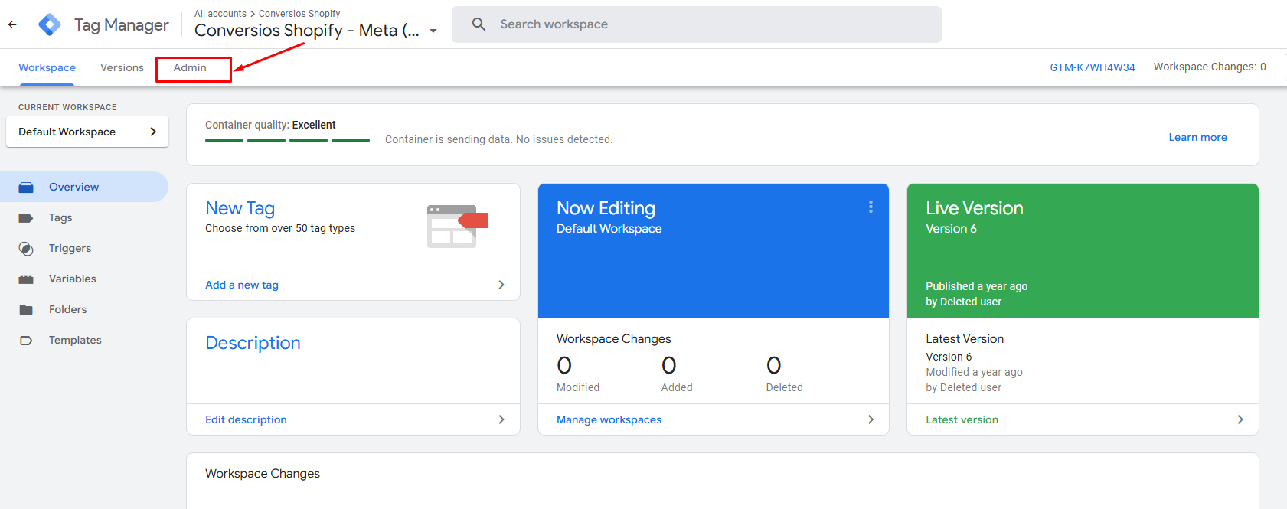Click "Container is sending data" status text

pos(498,139)
